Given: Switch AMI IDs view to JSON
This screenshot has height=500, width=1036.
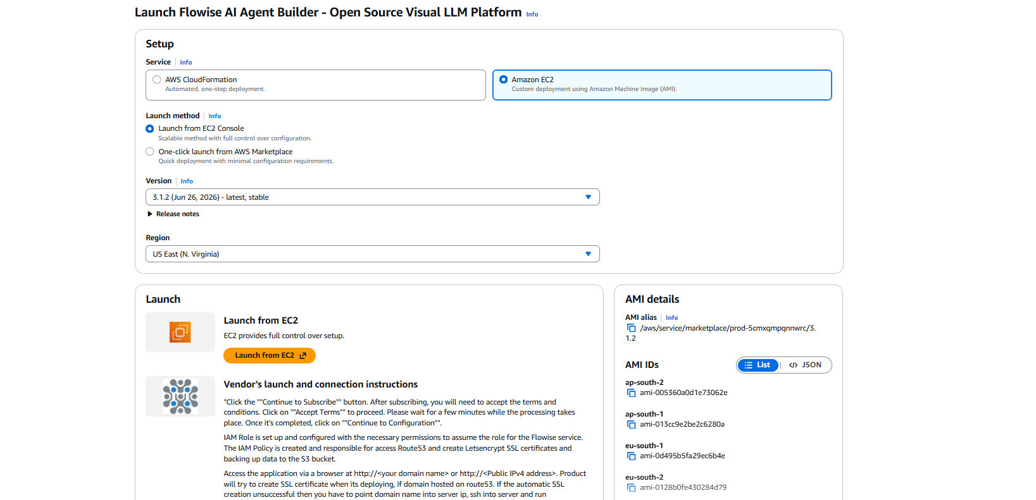Looking at the screenshot, I should pos(805,365).
